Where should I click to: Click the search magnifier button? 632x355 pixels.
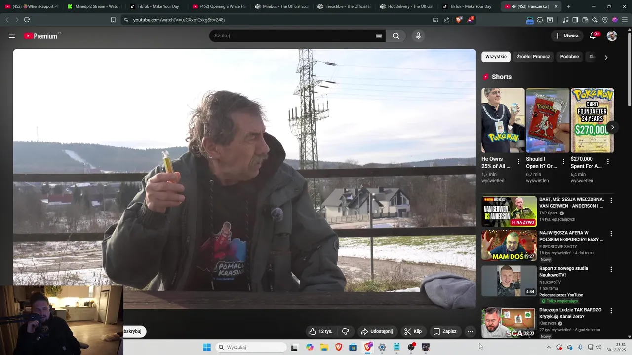(396, 36)
